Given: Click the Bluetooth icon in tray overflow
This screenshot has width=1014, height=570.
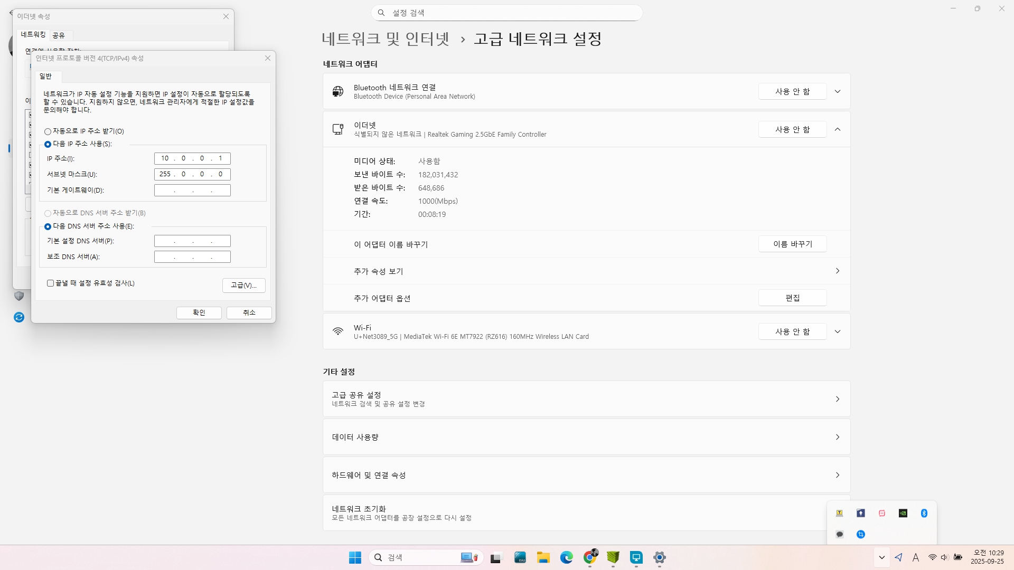Looking at the screenshot, I should [x=924, y=513].
